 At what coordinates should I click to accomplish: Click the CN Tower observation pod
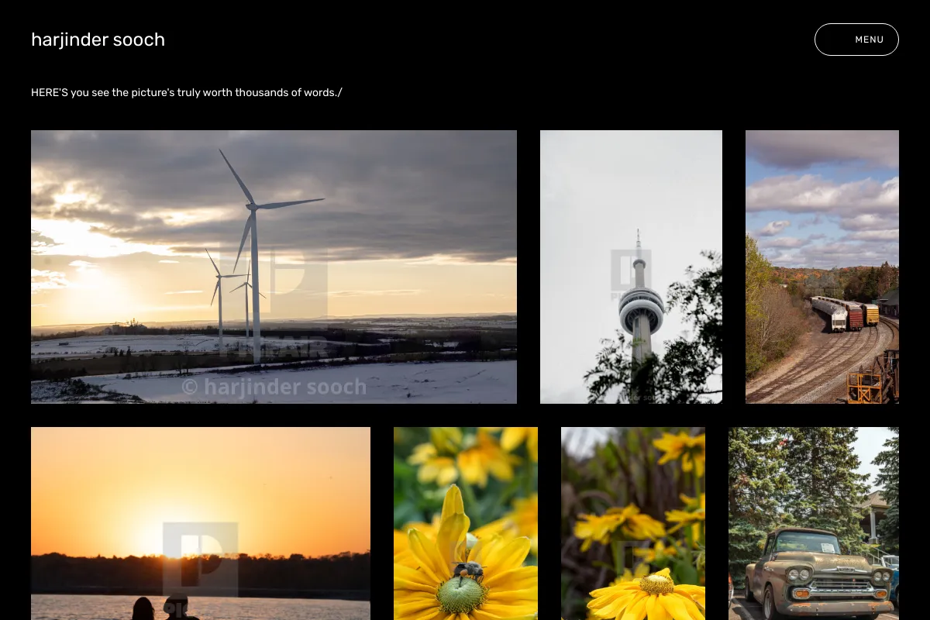point(641,308)
